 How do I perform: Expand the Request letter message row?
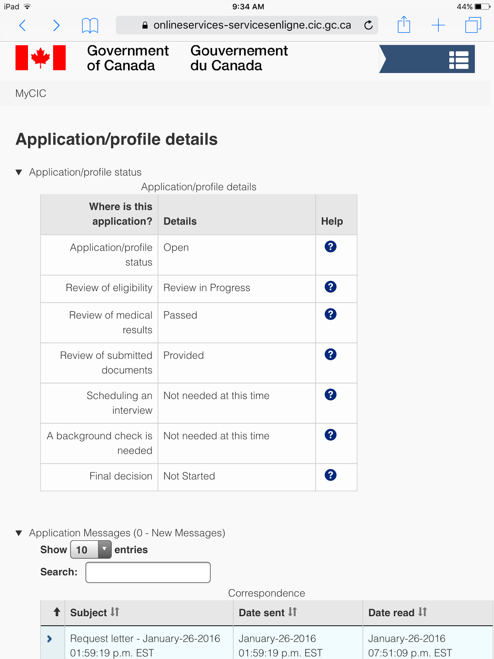(50, 639)
